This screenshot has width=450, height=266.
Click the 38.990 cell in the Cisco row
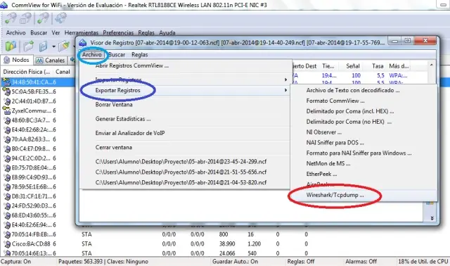click(x=227, y=244)
